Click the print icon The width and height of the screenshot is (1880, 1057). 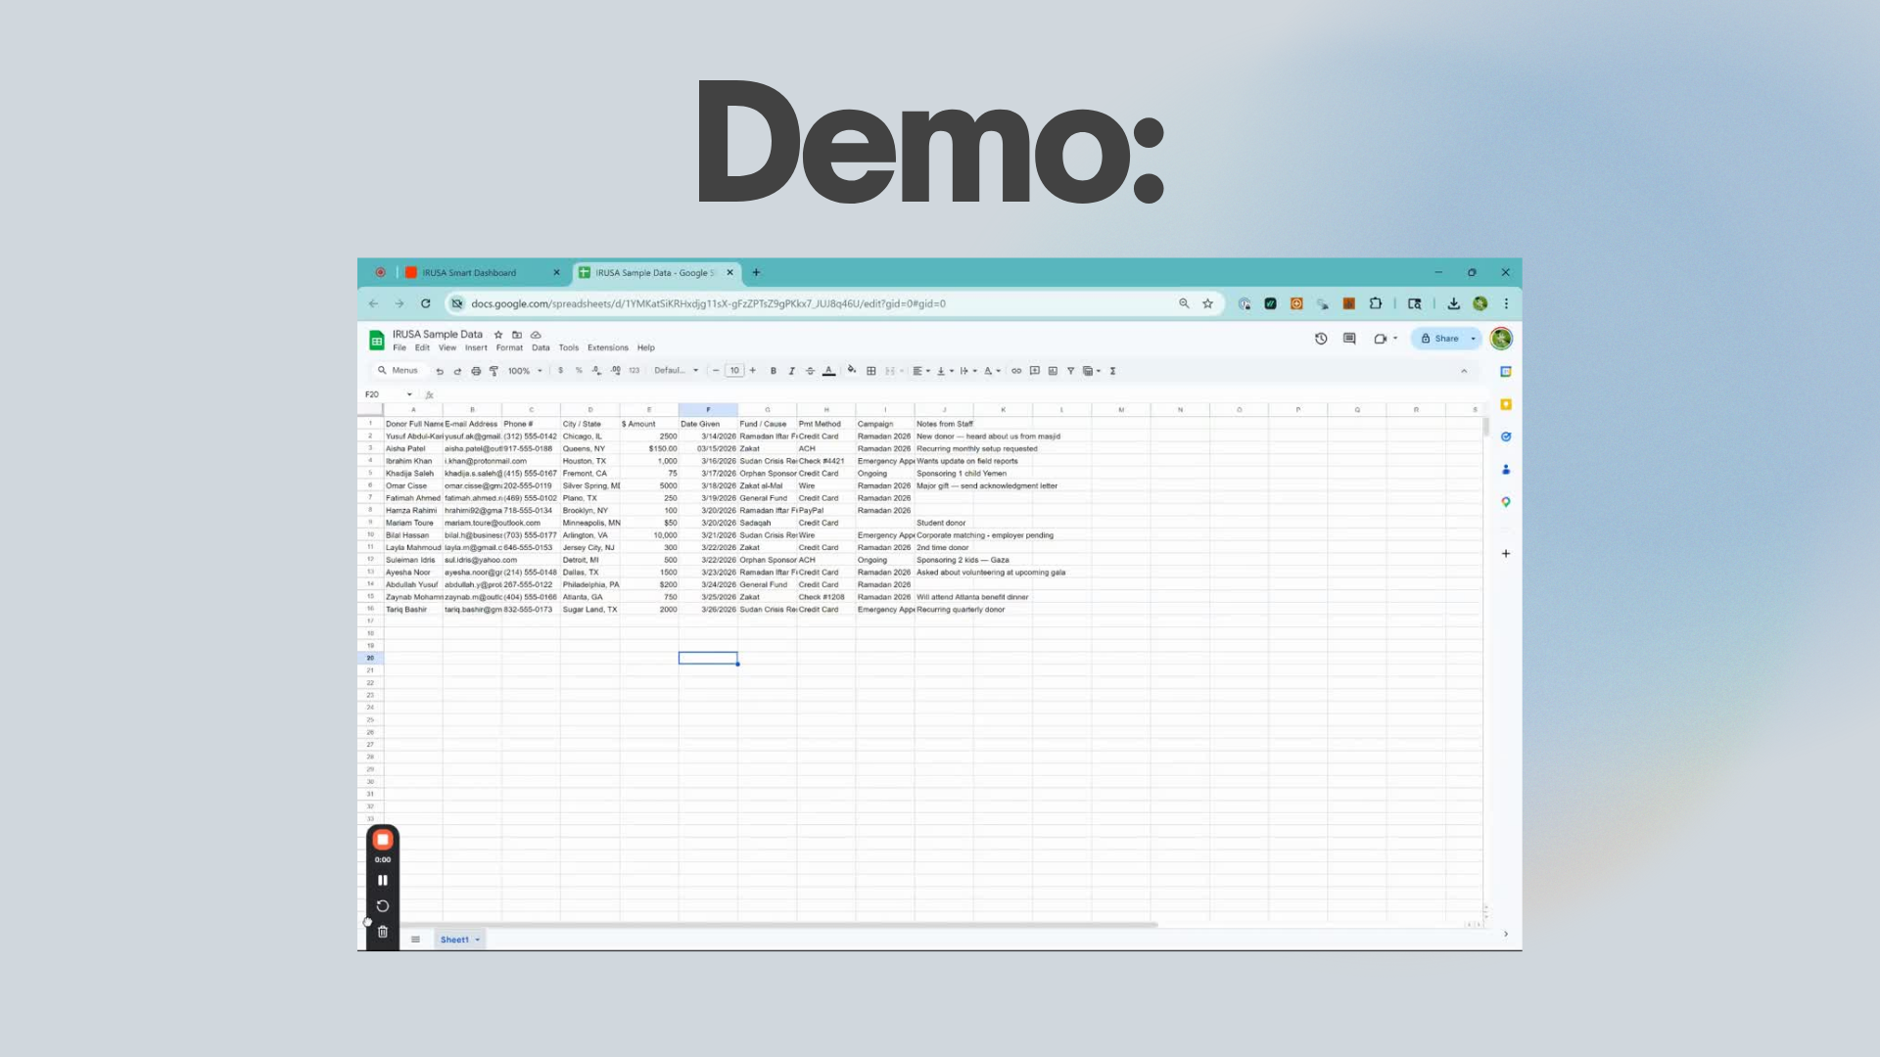(476, 371)
